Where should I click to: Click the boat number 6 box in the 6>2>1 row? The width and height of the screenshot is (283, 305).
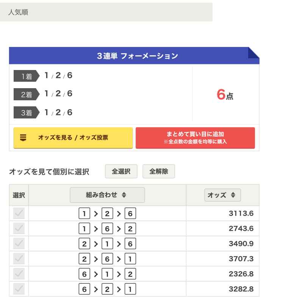84,289
